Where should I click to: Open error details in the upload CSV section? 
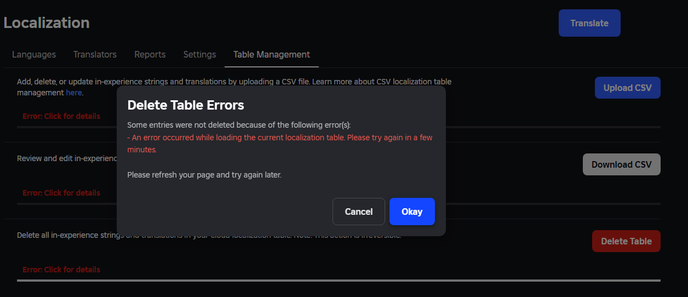(x=61, y=116)
